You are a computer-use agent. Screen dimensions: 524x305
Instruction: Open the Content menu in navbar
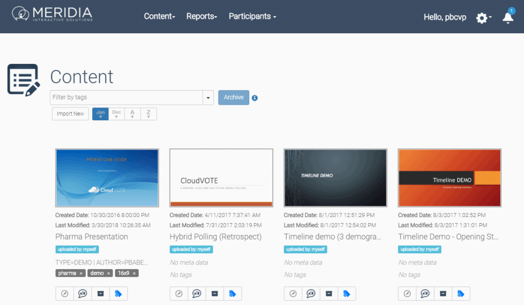[x=159, y=16]
